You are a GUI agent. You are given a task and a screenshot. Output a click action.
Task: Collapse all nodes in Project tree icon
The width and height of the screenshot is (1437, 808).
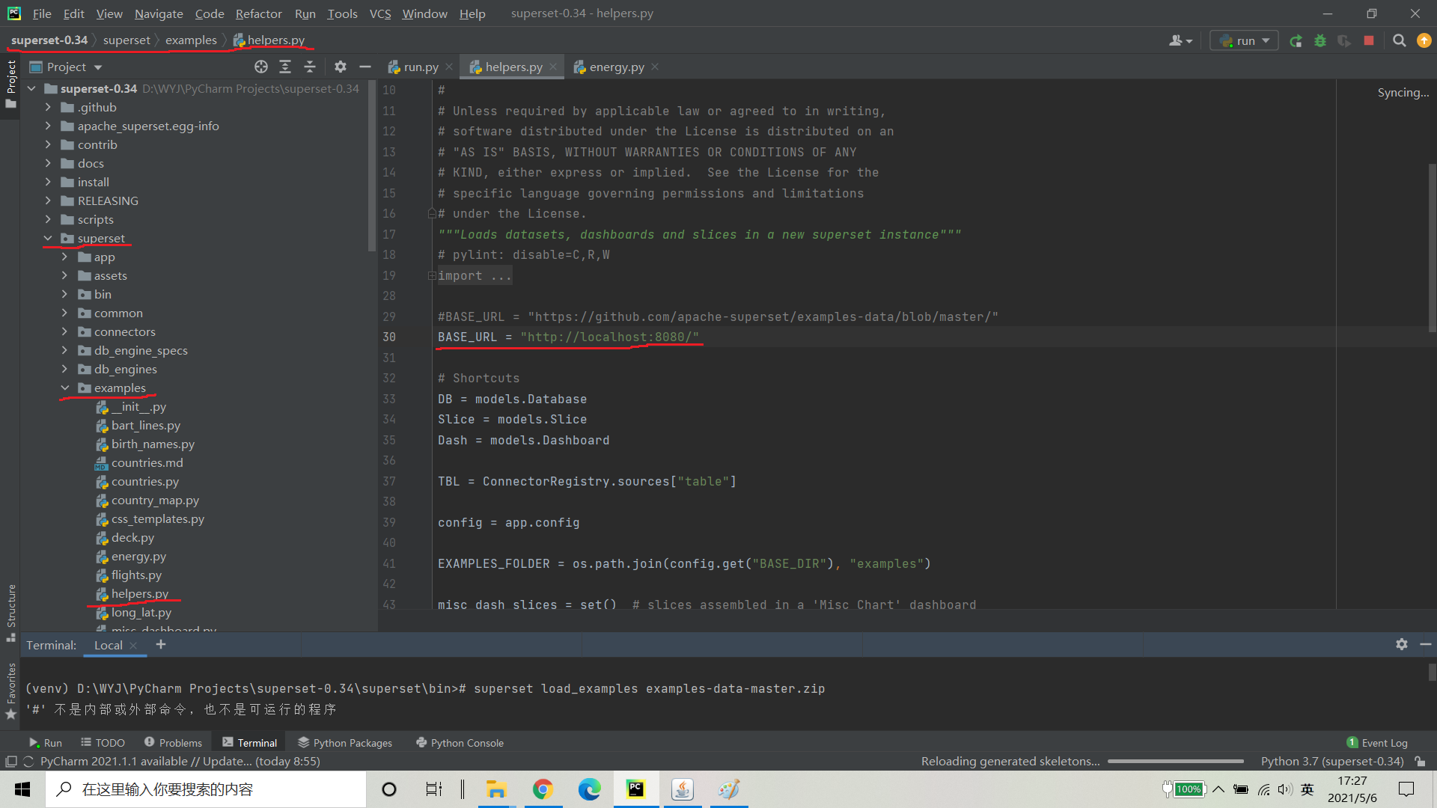(310, 67)
